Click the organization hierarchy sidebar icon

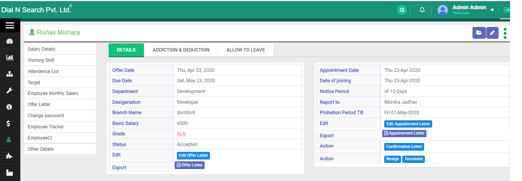(x=10, y=74)
